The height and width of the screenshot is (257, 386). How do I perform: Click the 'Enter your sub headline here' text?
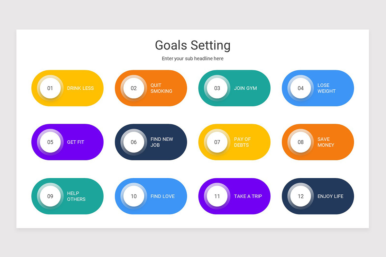(x=193, y=58)
